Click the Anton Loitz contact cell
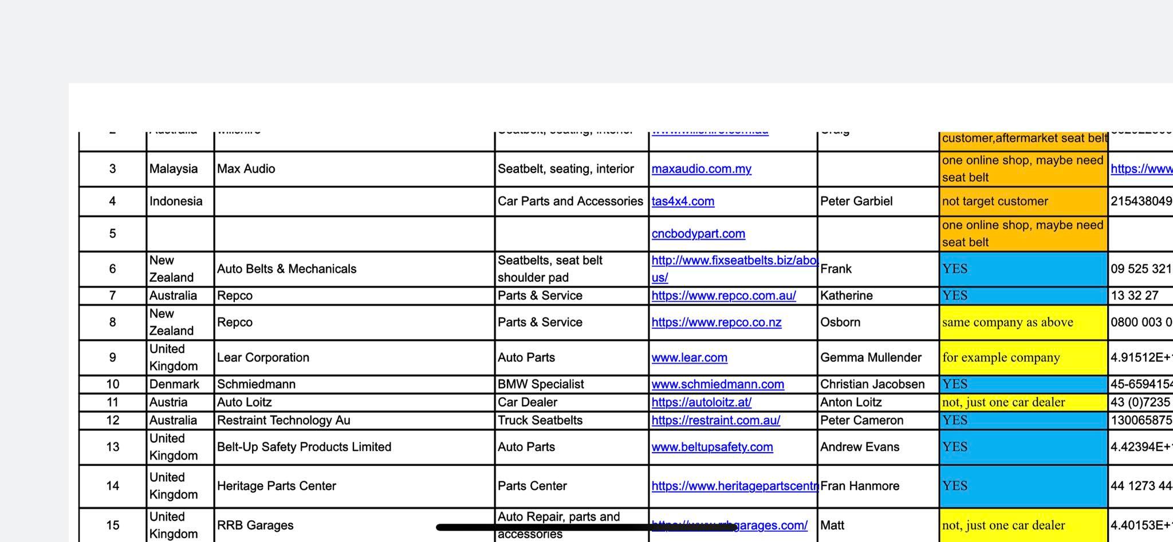The width and height of the screenshot is (1173, 542). [x=879, y=402]
